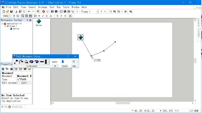This screenshot has width=202, height=113.
Task: Open the text color dropdown arrow
Action: point(53,16)
